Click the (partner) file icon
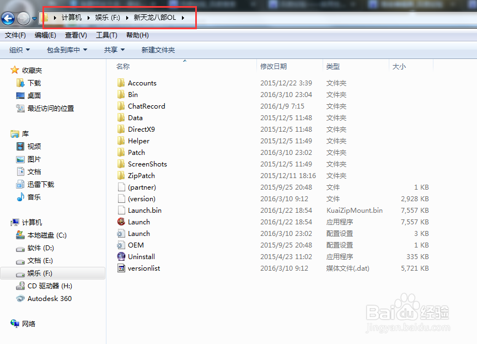Image resolution: width=477 pixels, height=344 pixels. click(x=121, y=187)
